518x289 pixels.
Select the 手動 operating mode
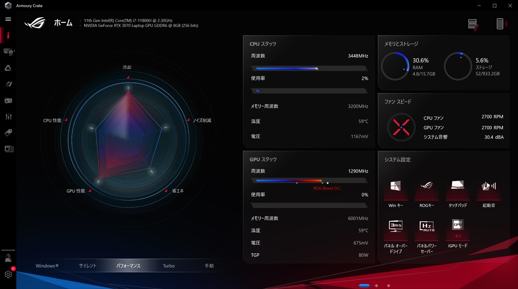[209, 266]
